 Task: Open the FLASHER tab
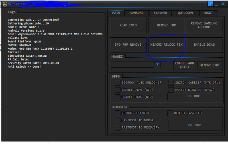pyautogui.click(x=160, y=13)
